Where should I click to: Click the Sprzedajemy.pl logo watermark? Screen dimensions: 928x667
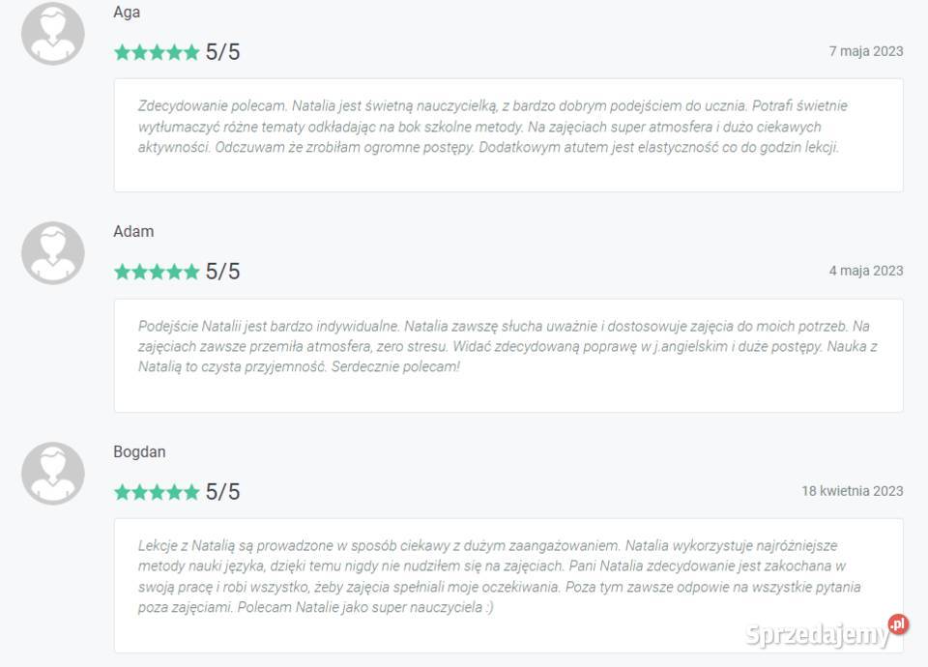pyautogui.click(x=818, y=634)
